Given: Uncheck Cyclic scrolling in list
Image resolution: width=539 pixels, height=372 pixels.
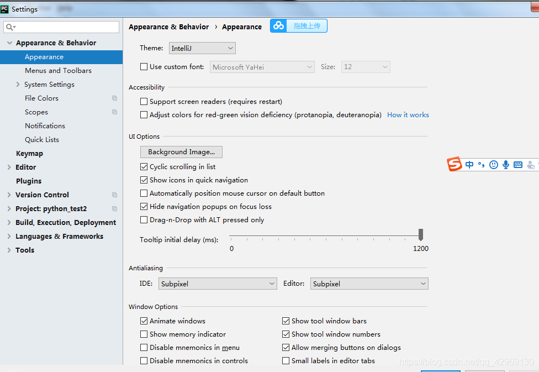Looking at the screenshot, I should coord(144,166).
